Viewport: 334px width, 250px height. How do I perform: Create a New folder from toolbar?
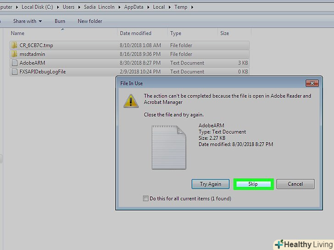(x=90, y=21)
